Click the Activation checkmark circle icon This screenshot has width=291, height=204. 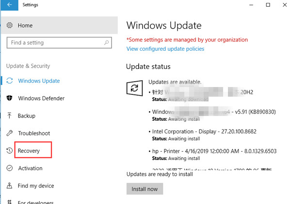pyautogui.click(x=10, y=168)
